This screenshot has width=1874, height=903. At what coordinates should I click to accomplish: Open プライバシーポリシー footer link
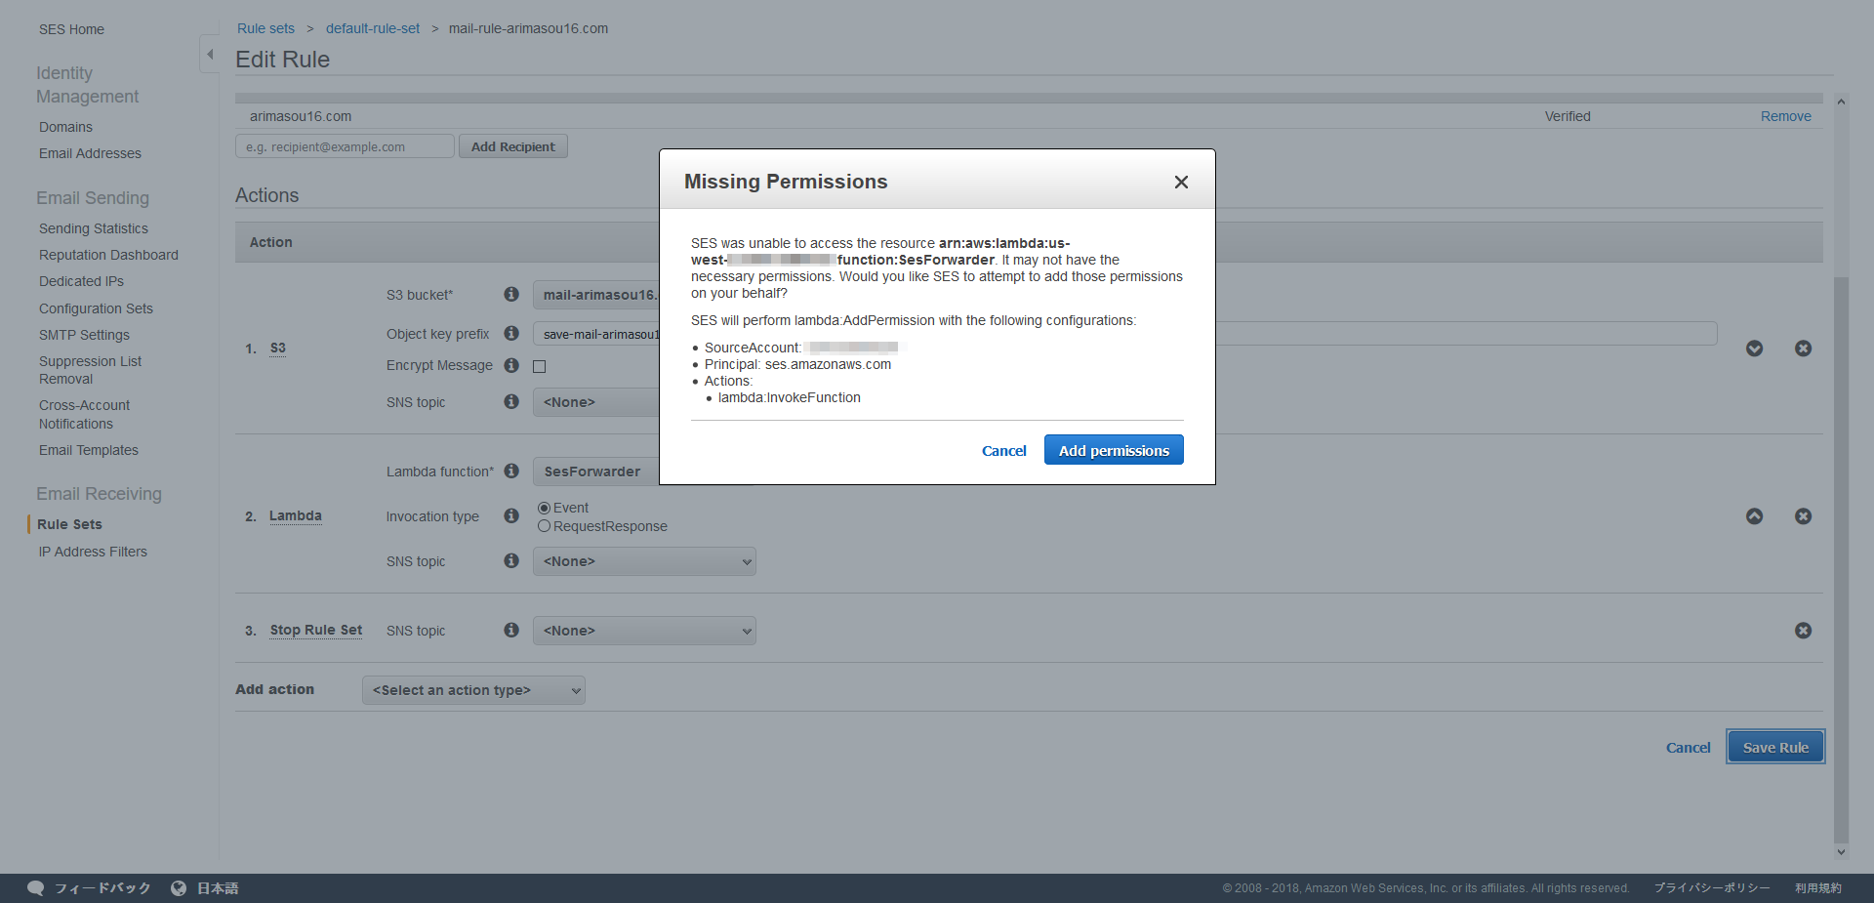tap(1712, 888)
